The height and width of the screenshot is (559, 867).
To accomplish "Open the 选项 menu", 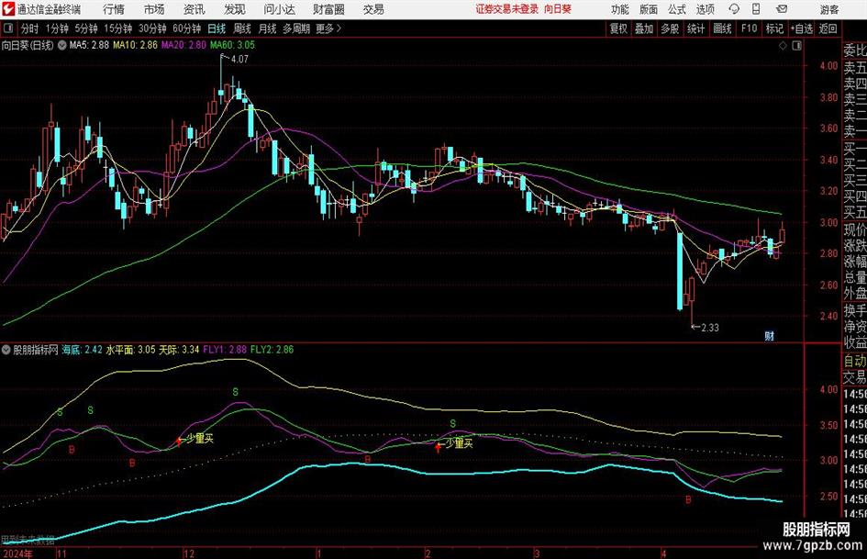I will (706, 9).
